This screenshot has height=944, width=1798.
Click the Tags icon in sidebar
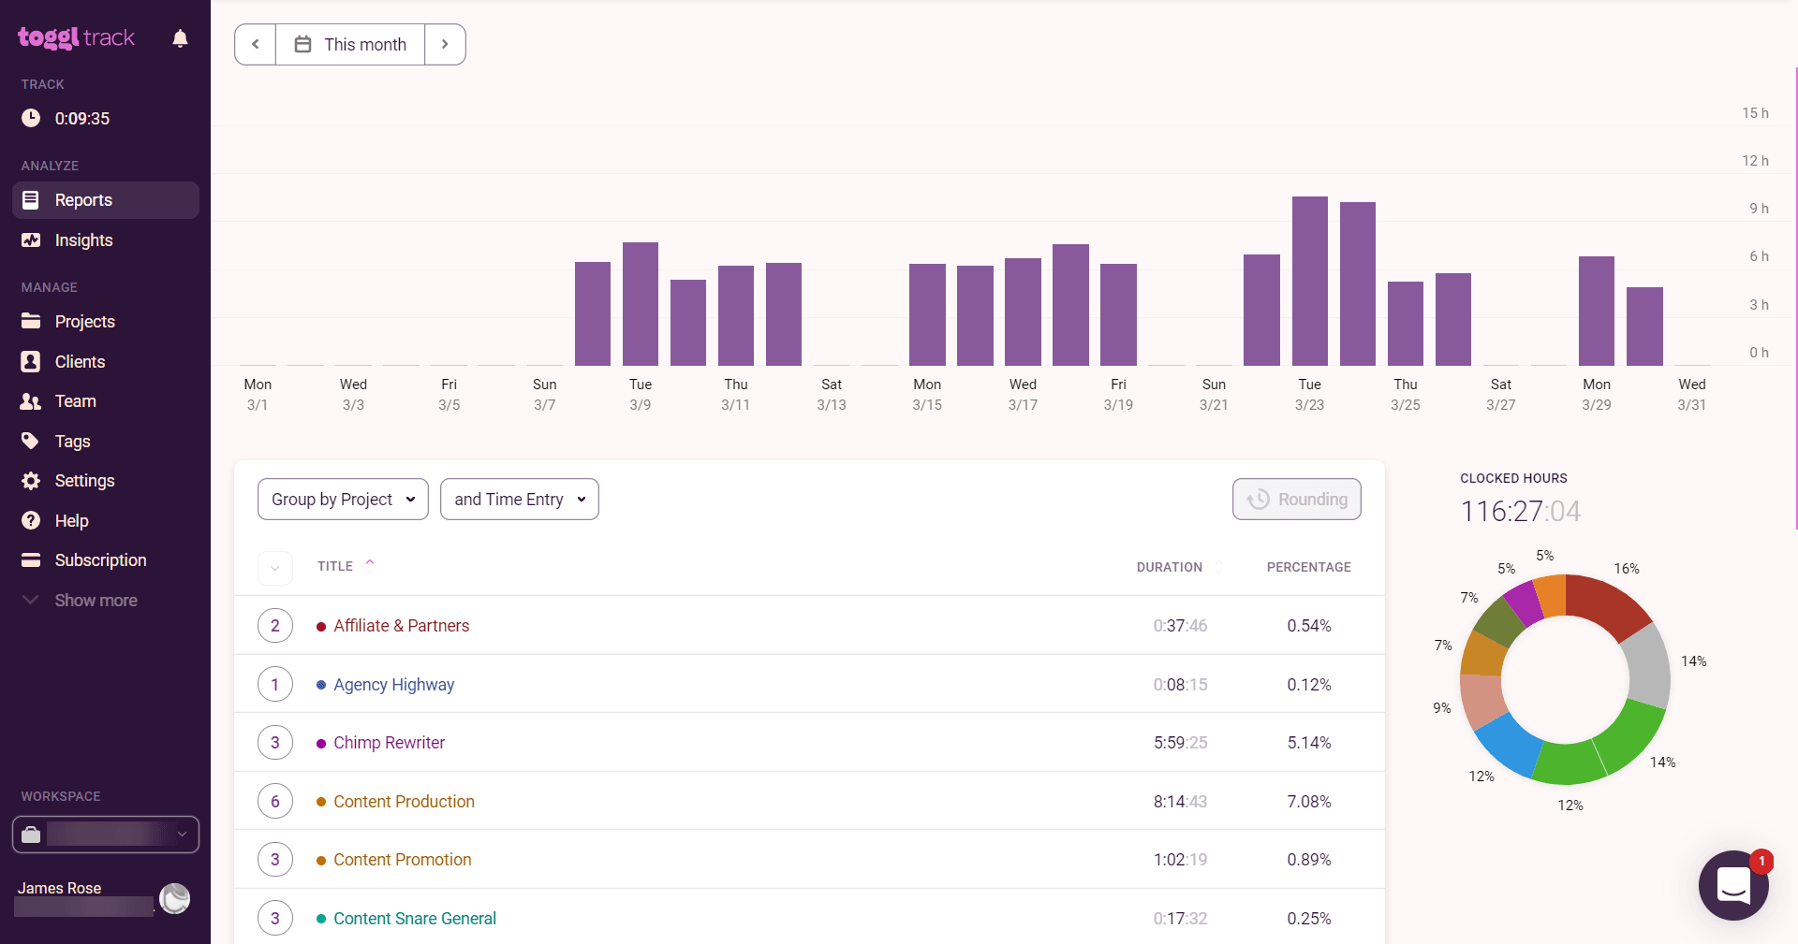(31, 441)
